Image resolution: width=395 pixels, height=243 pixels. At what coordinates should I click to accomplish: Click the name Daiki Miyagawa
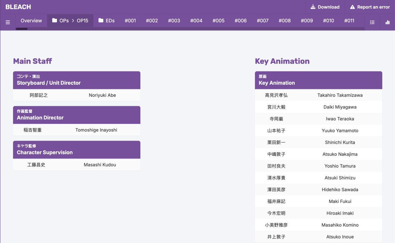(x=340, y=107)
